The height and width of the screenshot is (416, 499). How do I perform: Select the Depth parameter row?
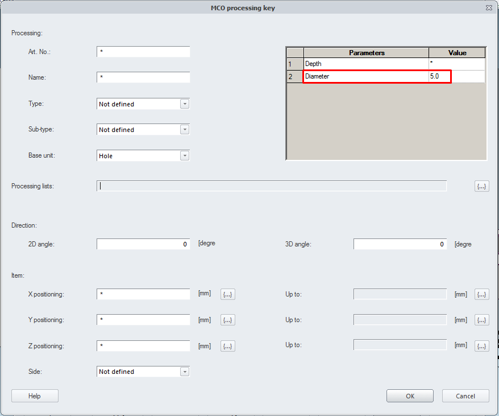pos(365,64)
